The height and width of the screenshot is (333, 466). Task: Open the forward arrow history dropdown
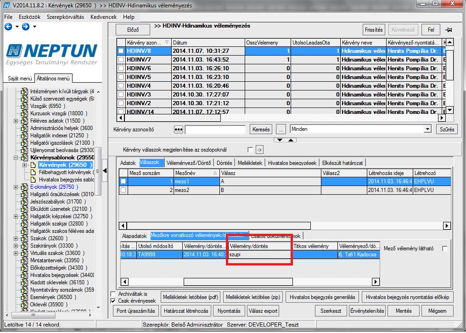pyautogui.click(x=34, y=27)
